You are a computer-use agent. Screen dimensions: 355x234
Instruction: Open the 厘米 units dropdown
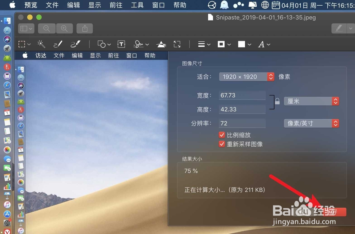click(x=311, y=101)
